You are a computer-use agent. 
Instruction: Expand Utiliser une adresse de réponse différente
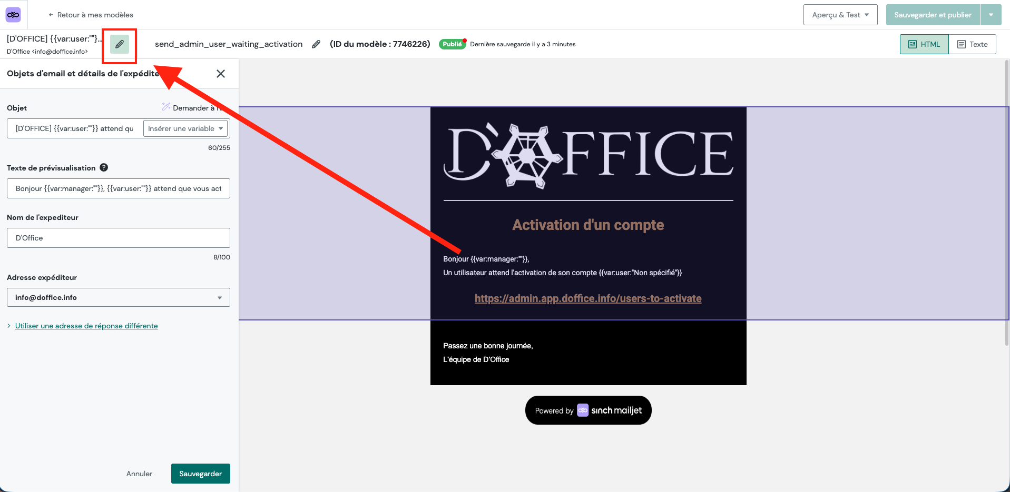pyautogui.click(x=86, y=326)
